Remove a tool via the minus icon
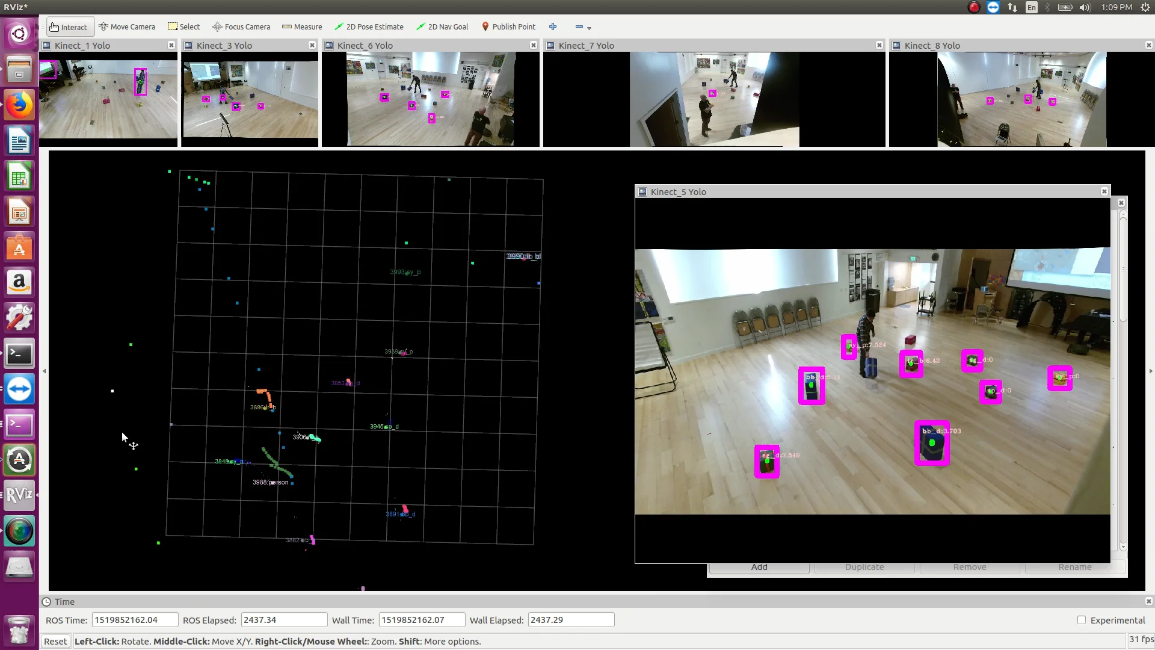Viewport: 1155px width, 650px height. 578,26
